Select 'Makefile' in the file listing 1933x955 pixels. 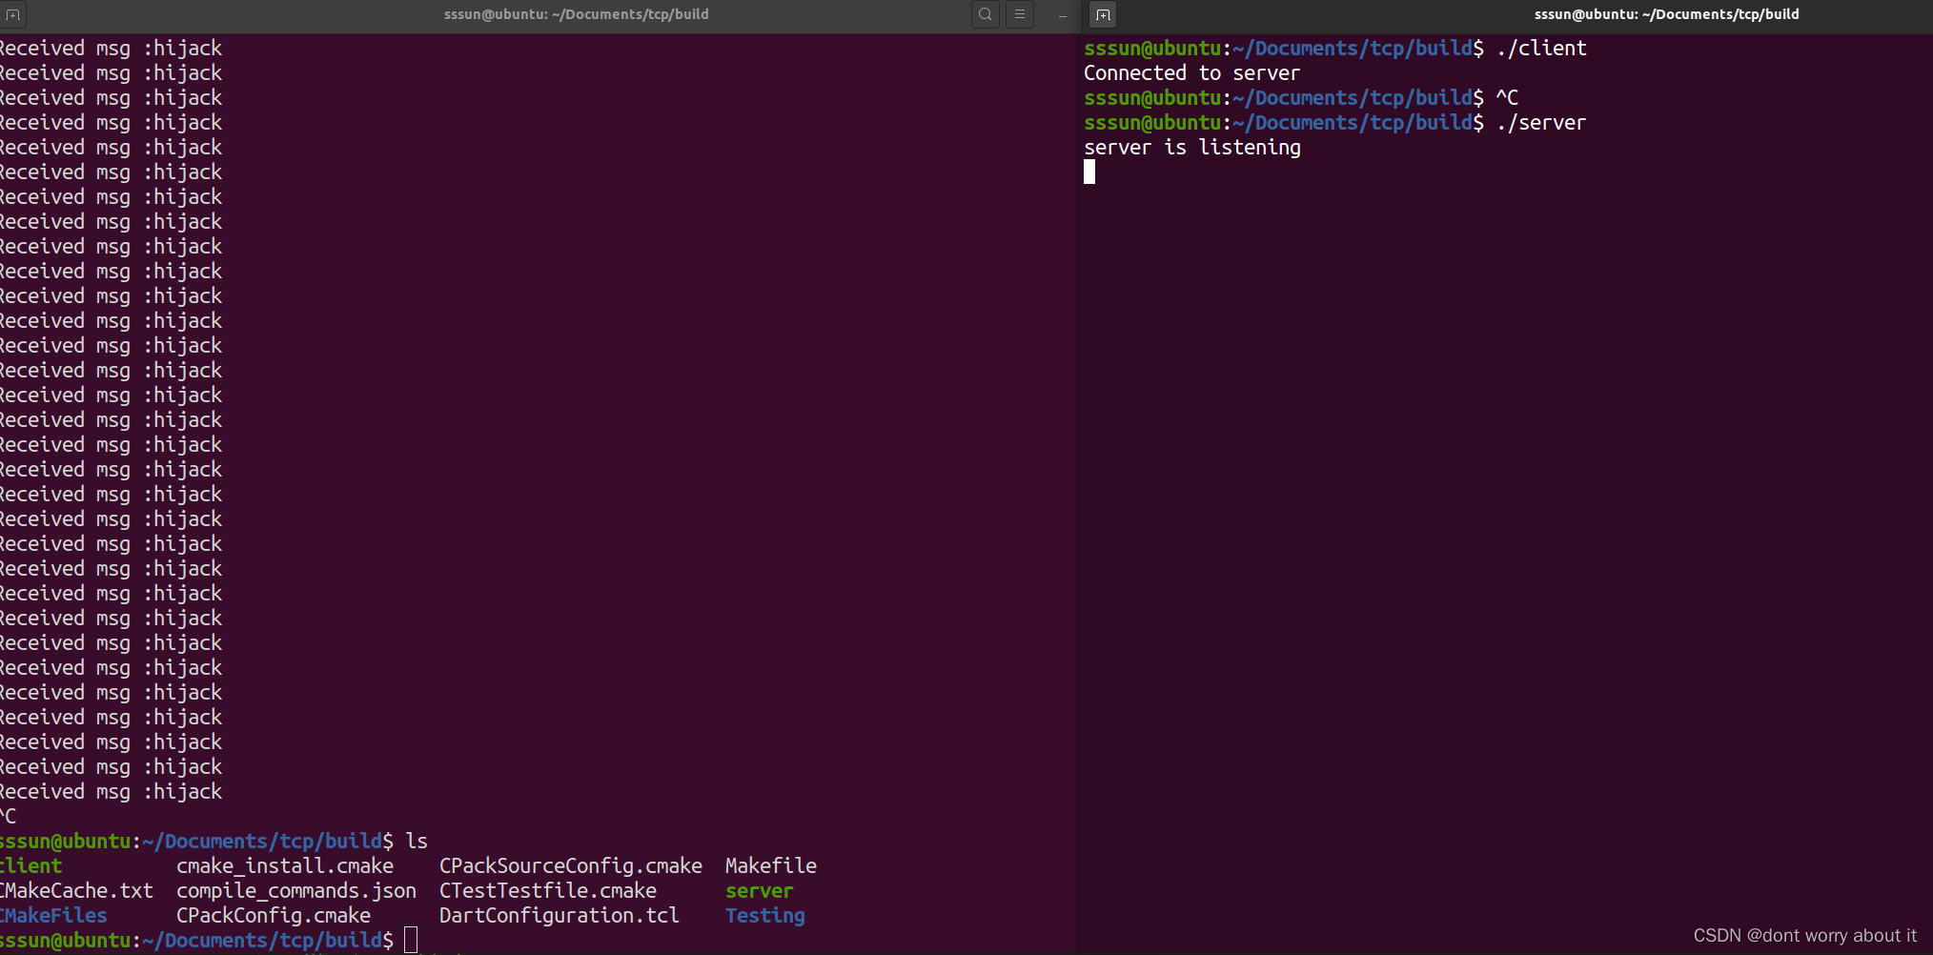click(x=771, y=865)
